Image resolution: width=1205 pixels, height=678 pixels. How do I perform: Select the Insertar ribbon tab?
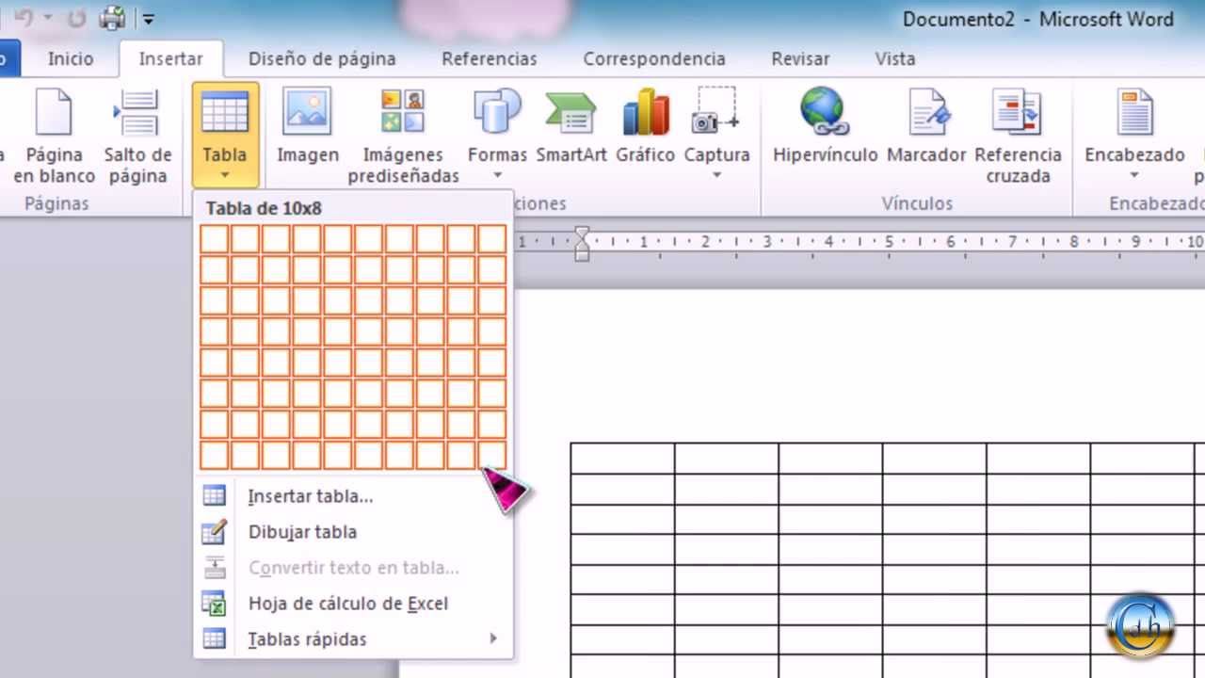(170, 58)
